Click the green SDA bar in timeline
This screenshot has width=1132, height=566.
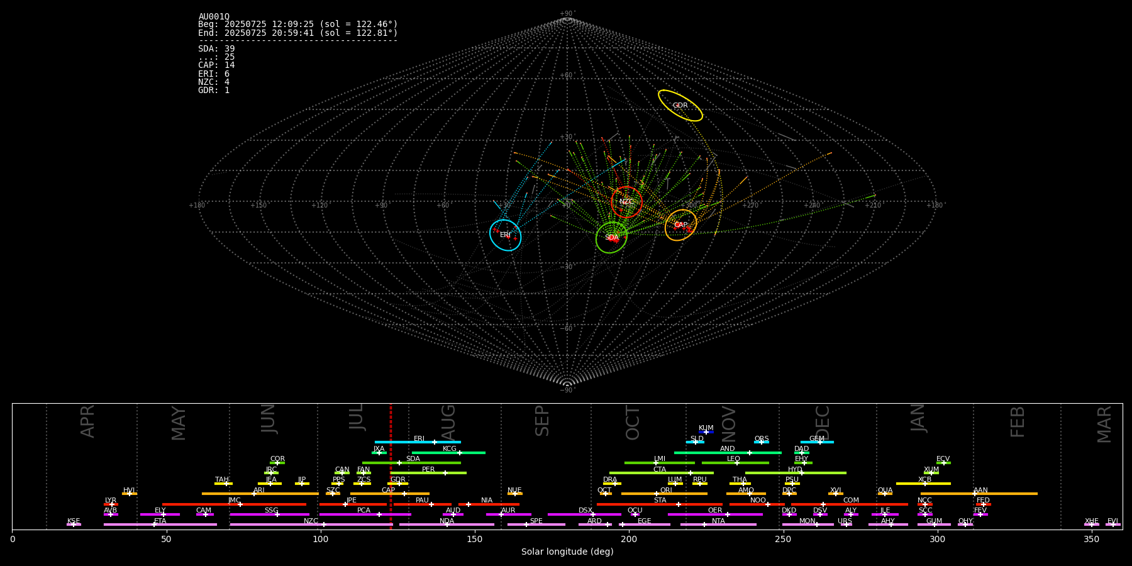point(411,463)
